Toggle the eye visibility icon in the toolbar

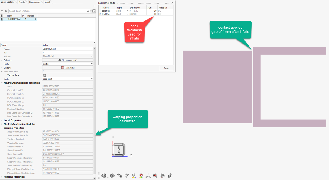pyautogui.click(x=104, y=176)
